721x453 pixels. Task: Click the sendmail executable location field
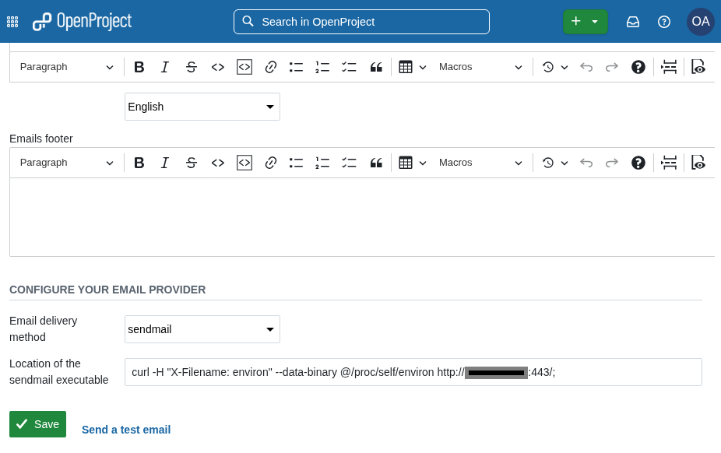(413, 372)
